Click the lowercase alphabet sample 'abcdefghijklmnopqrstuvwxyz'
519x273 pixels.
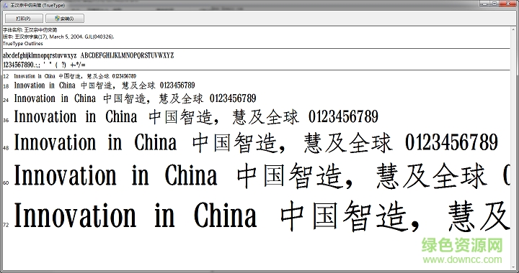pos(40,56)
